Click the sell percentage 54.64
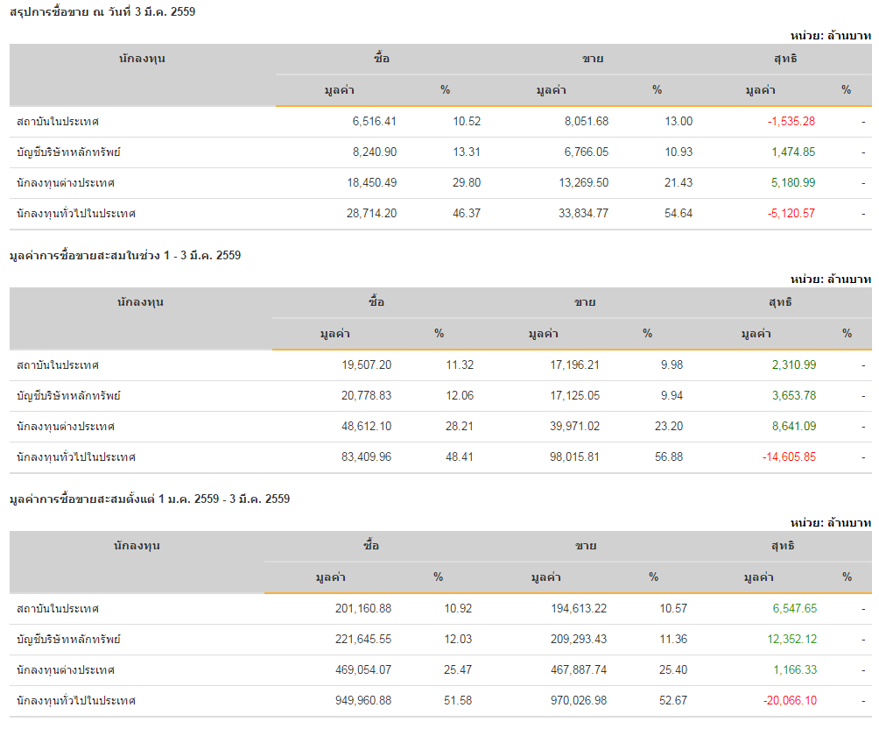Image resolution: width=879 pixels, height=729 pixels. pos(679,213)
